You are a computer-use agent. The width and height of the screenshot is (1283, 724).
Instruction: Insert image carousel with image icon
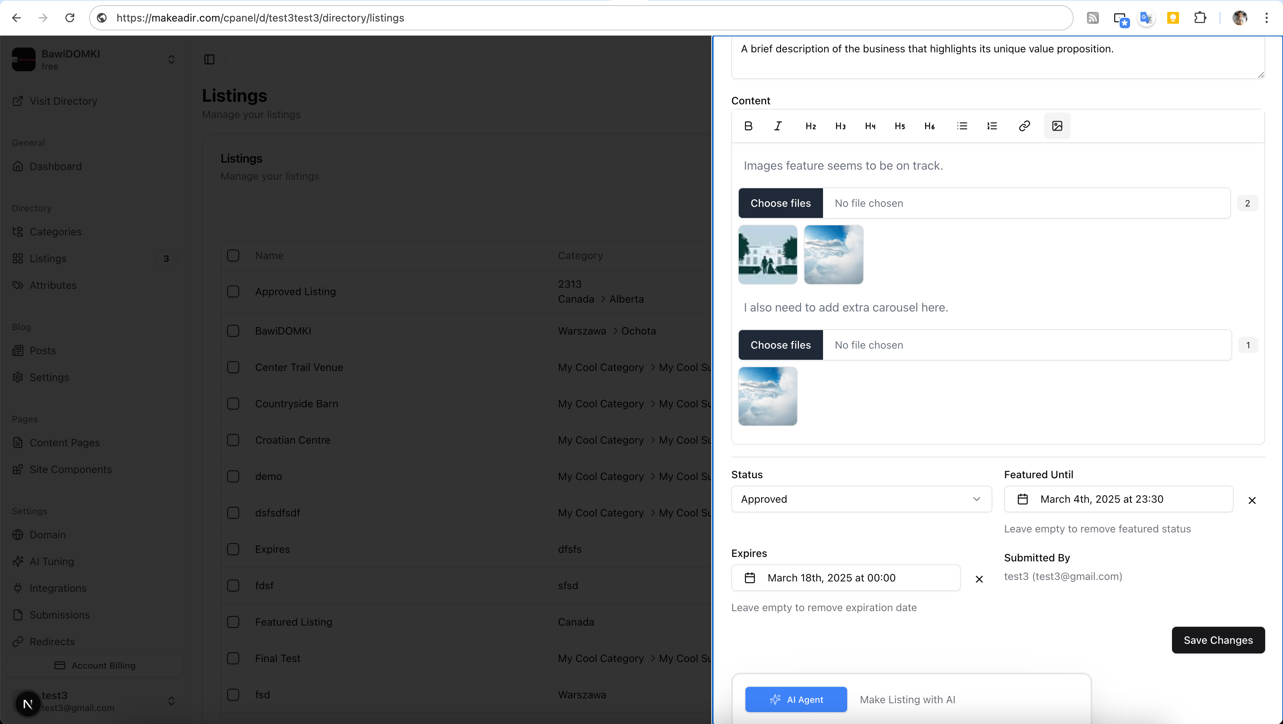[x=1057, y=125]
